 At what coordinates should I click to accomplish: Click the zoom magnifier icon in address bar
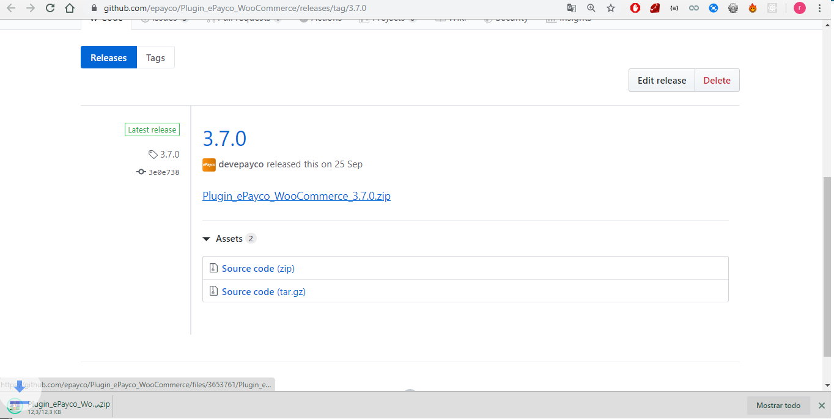pos(591,8)
